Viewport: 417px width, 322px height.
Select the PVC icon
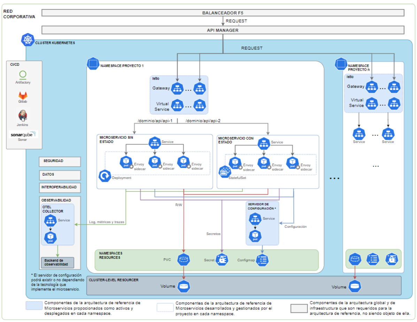[x=184, y=260]
